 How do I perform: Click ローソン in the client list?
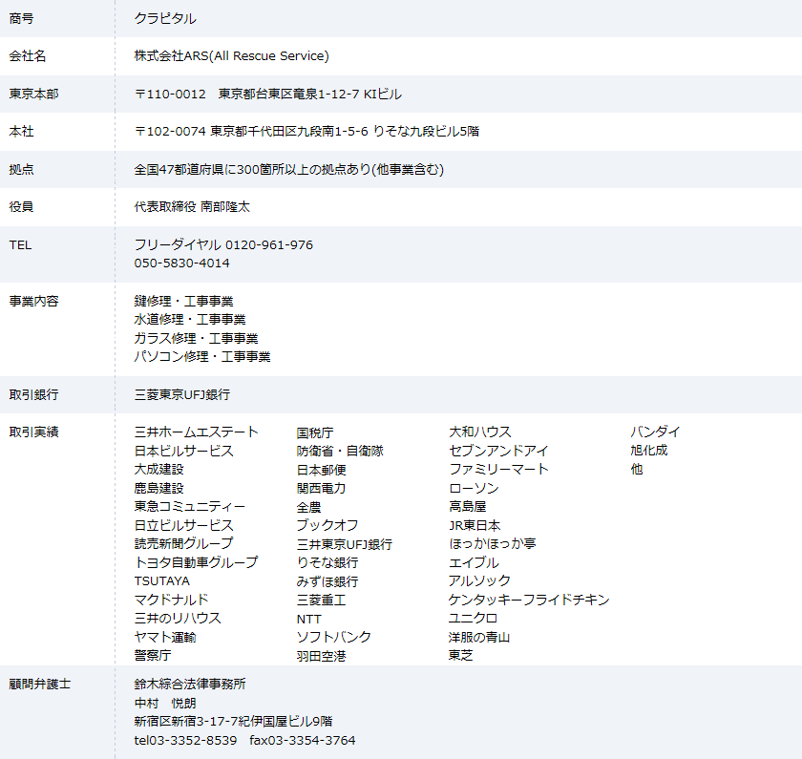[x=474, y=488]
